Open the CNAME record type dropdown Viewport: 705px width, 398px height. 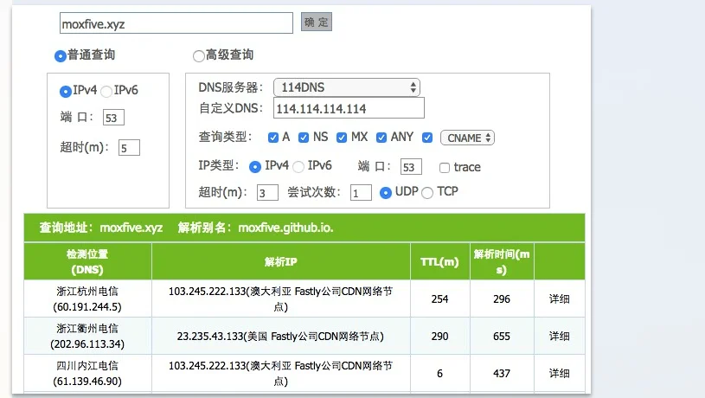tap(468, 138)
